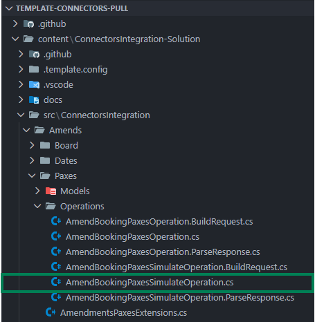Expand the Dates folder chevron
The image size is (315, 322).
click(32, 160)
